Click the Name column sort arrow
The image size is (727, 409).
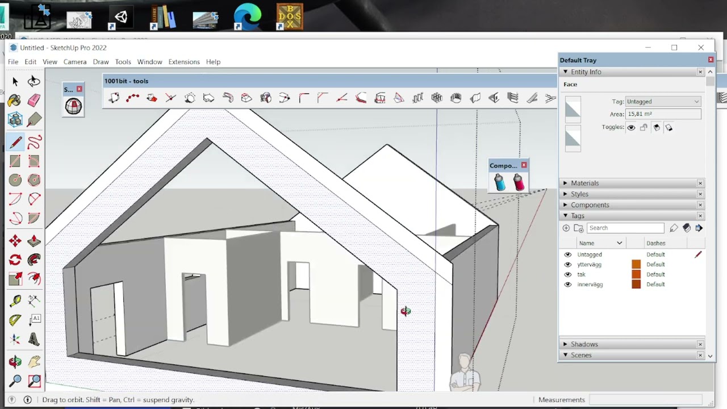(x=620, y=243)
